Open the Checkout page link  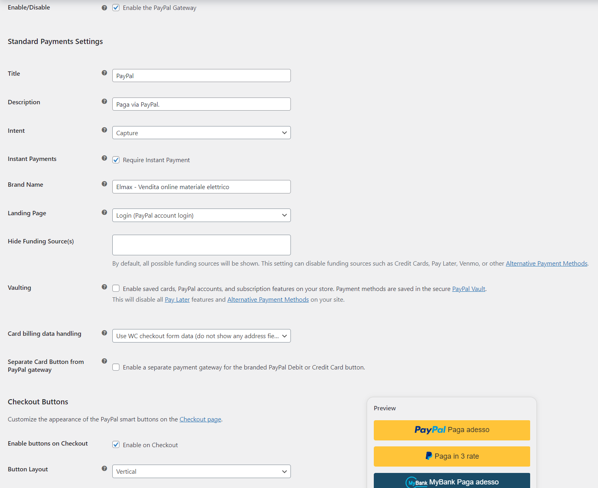pyautogui.click(x=200, y=419)
